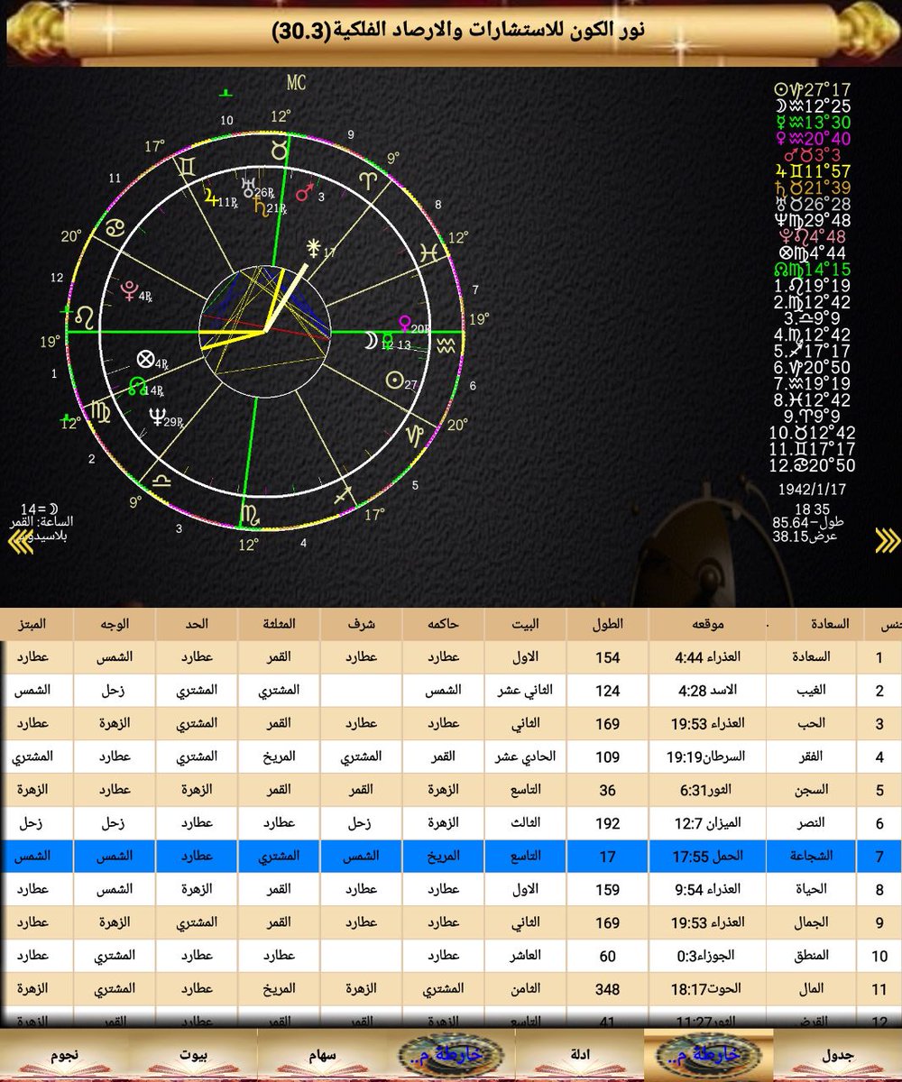Click position cell الحمل 17:55
The height and width of the screenshot is (1082, 902).
tap(708, 857)
